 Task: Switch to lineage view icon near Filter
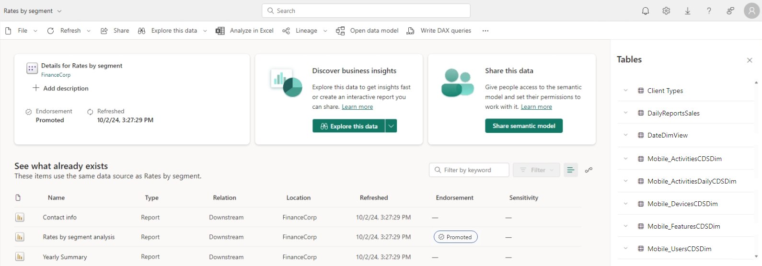tap(589, 170)
